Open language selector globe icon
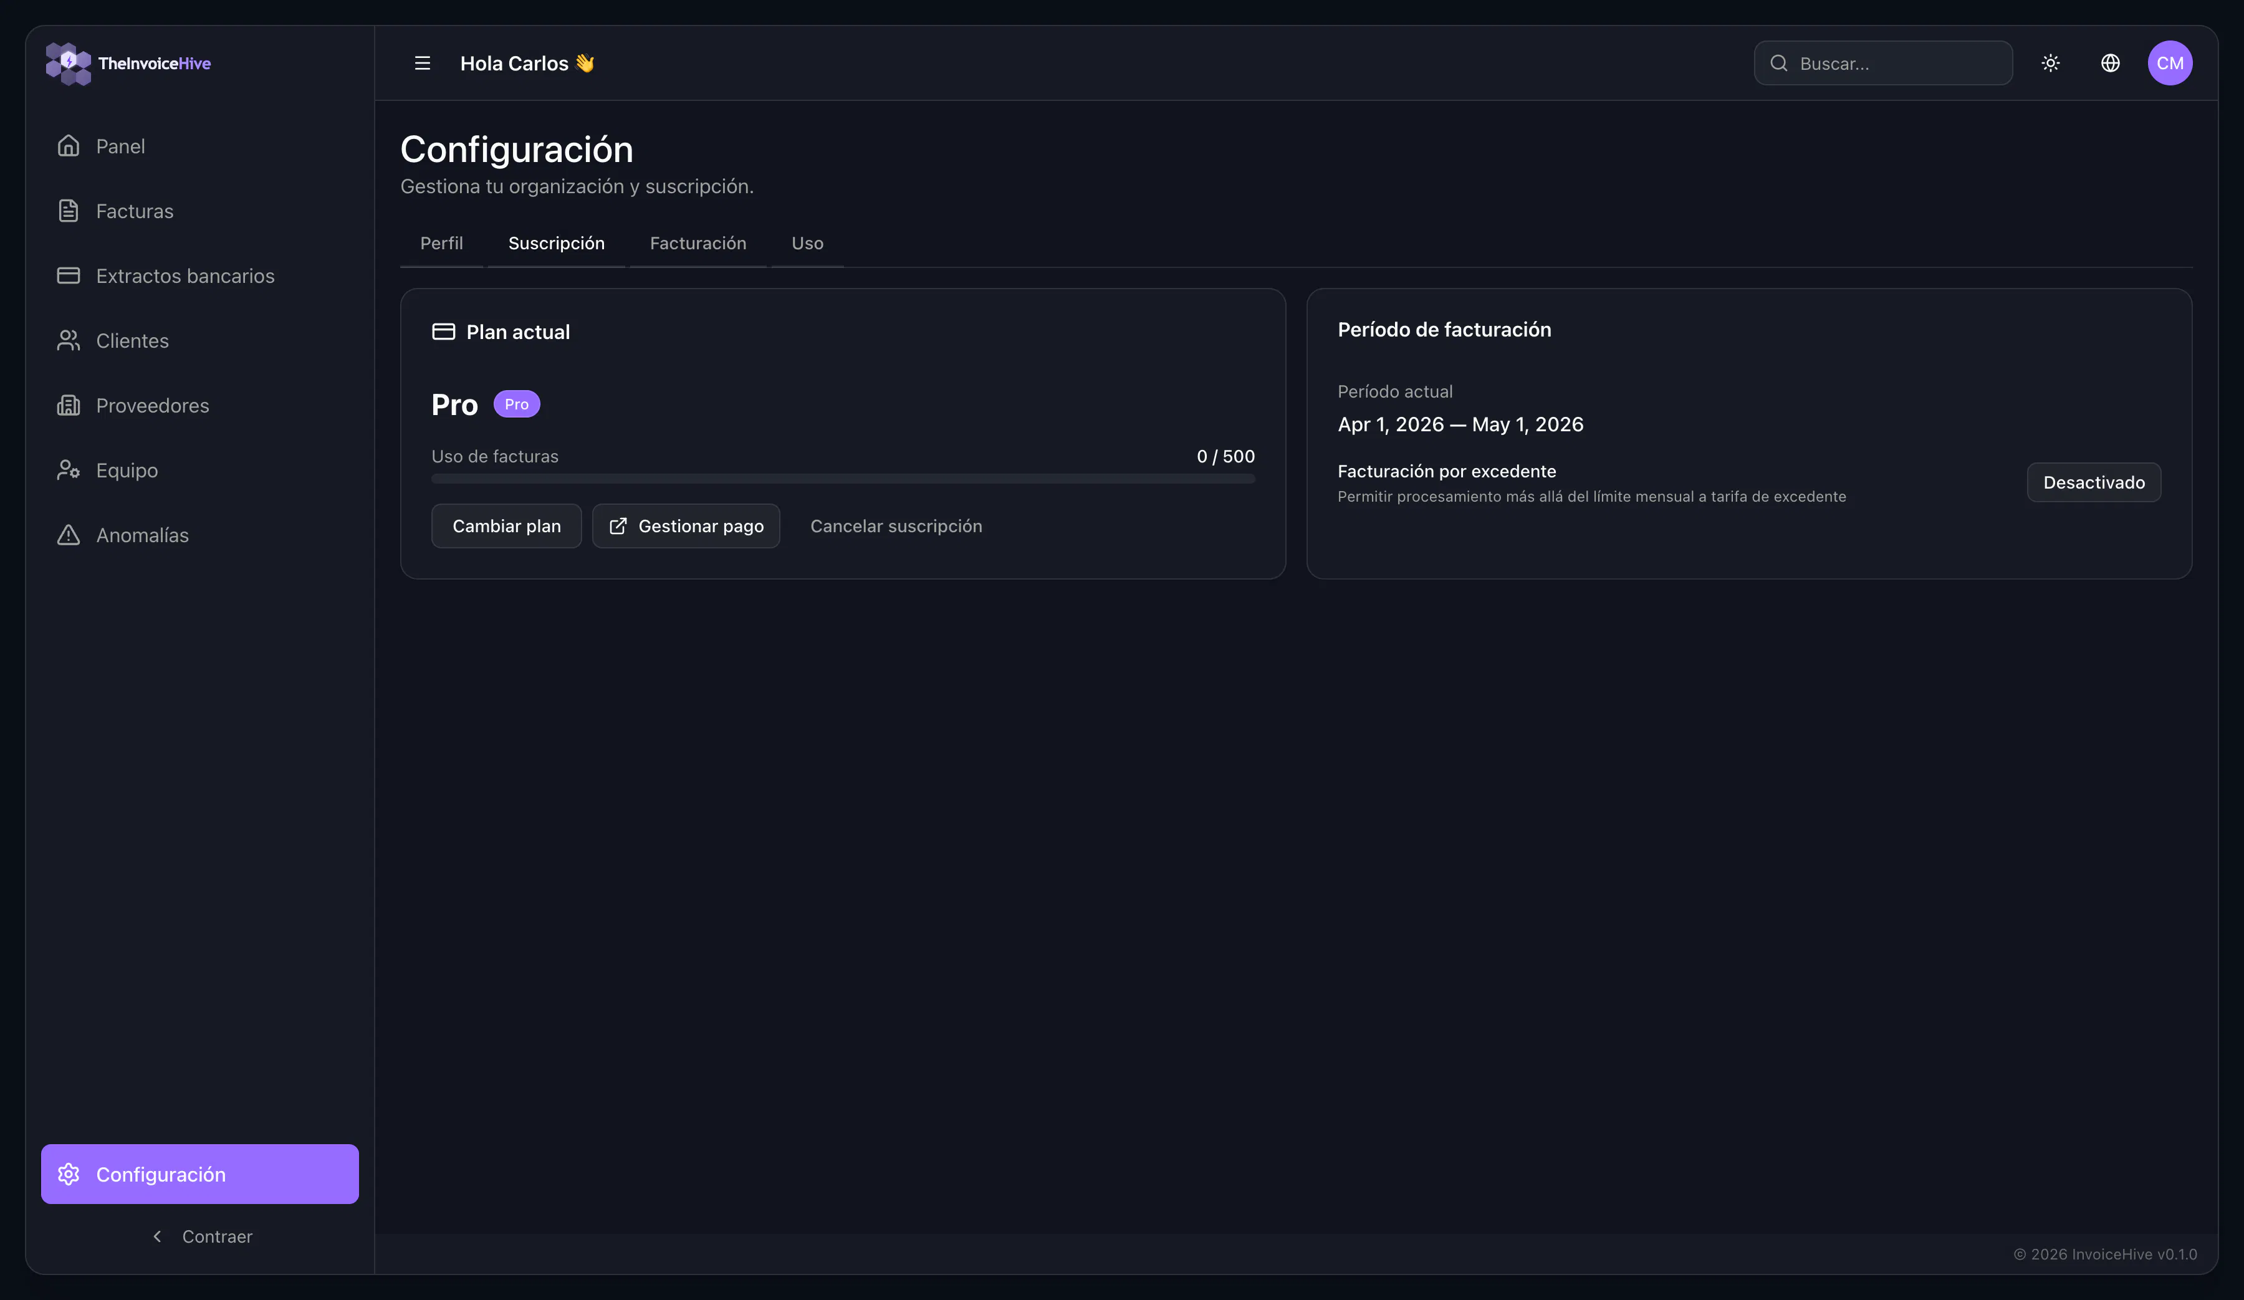Screen dimensions: 2244x1300 click(2111, 63)
